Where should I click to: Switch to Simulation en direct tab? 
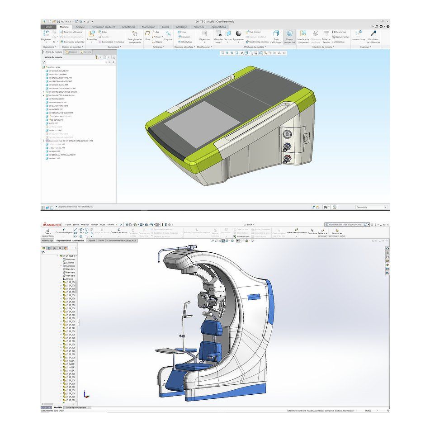coord(103,27)
